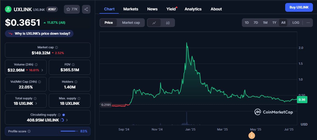This screenshot has width=317, height=140.
Task: Click the Buy UXLINK button
Action: (x=299, y=7)
